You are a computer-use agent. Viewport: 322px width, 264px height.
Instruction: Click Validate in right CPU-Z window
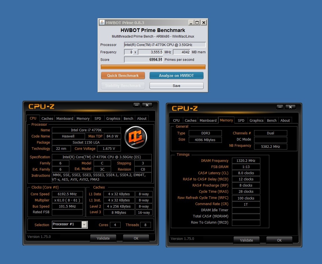247,240
